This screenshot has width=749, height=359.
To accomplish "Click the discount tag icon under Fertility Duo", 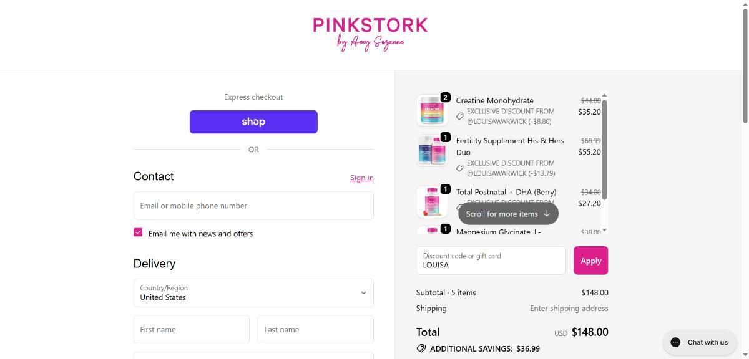I will [460, 168].
